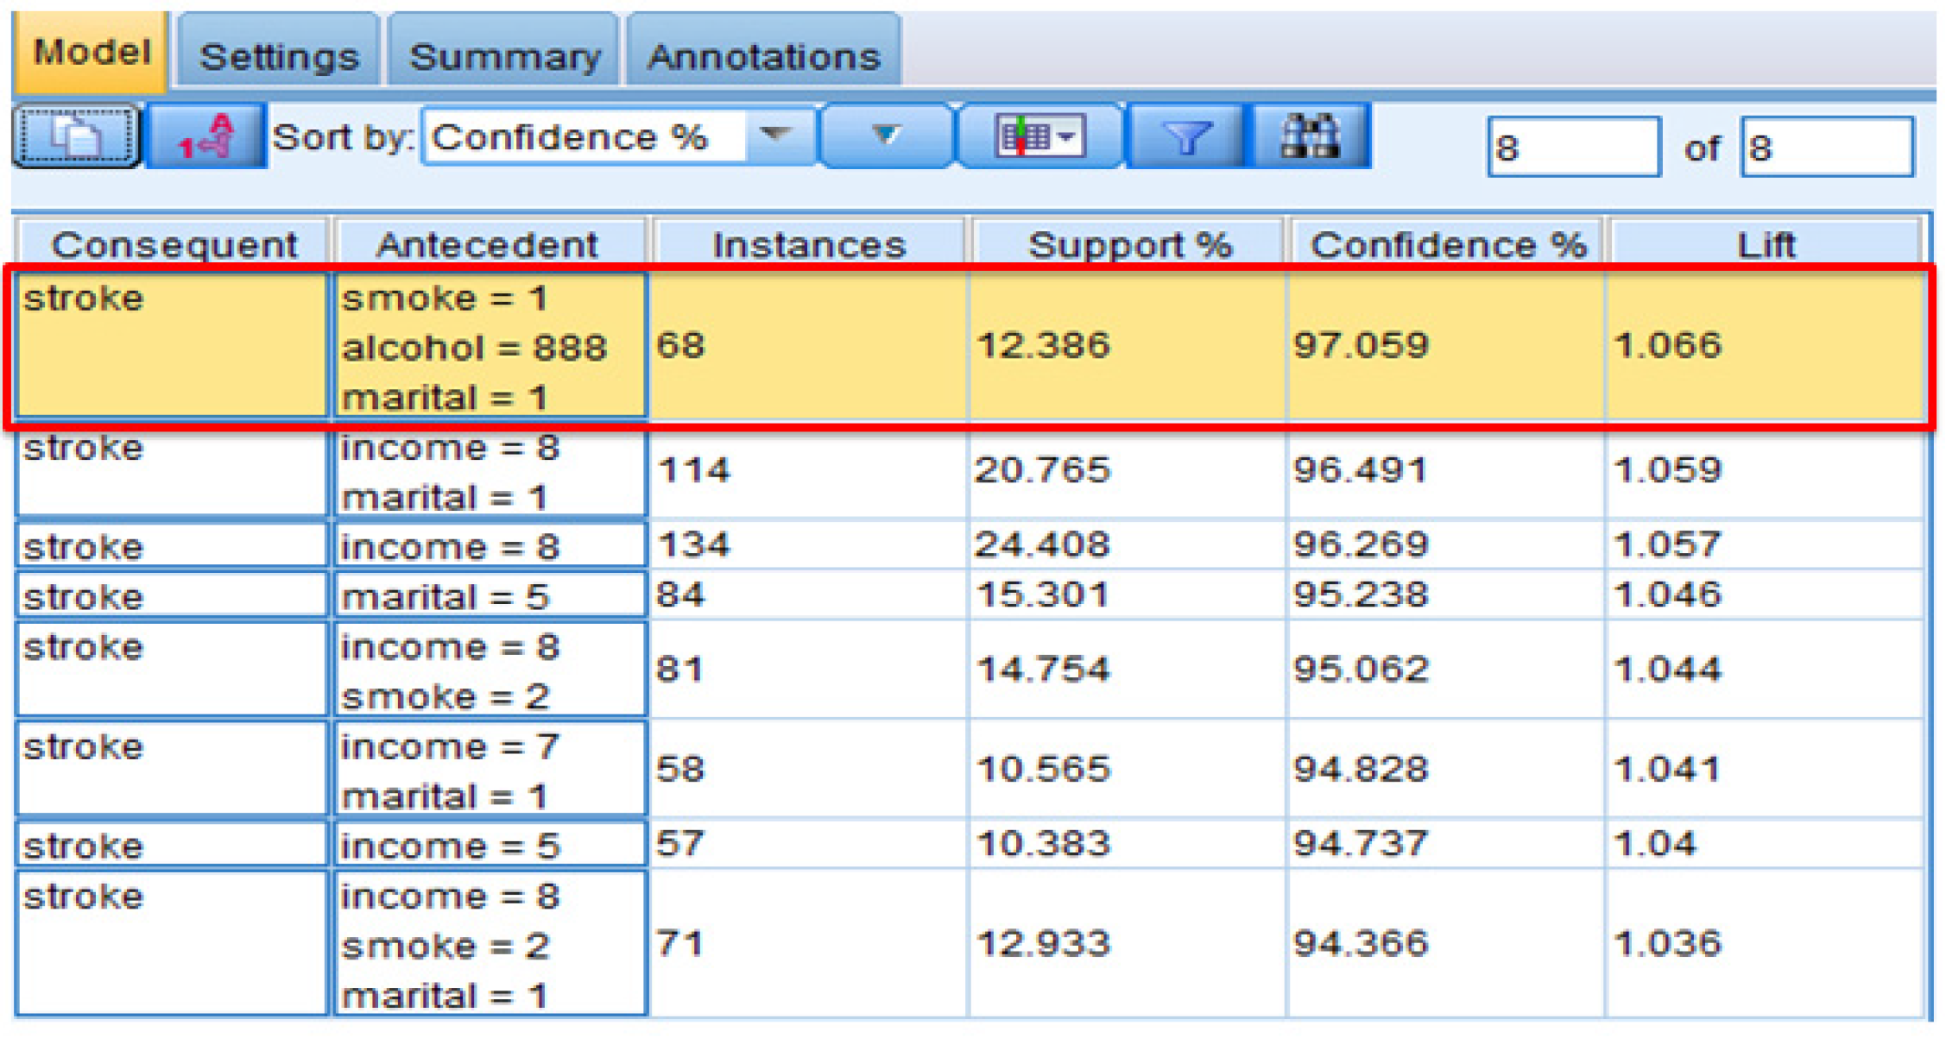Switch to the Settings tab
This screenshot has width=1946, height=1038.
click(278, 57)
